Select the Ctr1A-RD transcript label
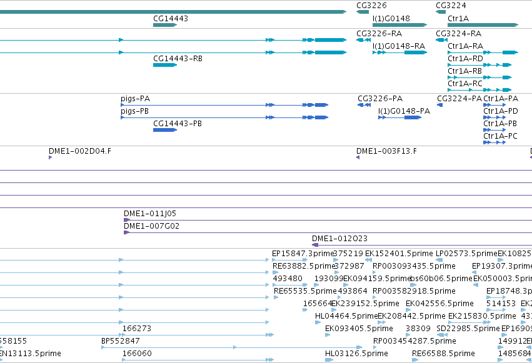Image resolution: width=532 pixels, height=363 pixels. (x=466, y=59)
